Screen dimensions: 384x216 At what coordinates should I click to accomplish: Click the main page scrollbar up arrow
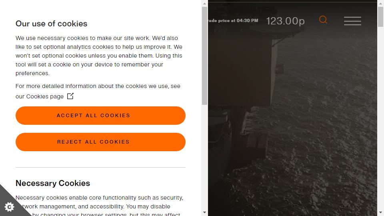coord(380,4)
